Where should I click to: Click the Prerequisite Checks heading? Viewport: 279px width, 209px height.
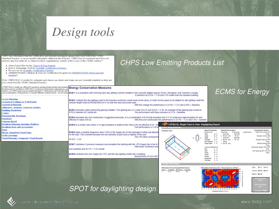(x=261, y=130)
